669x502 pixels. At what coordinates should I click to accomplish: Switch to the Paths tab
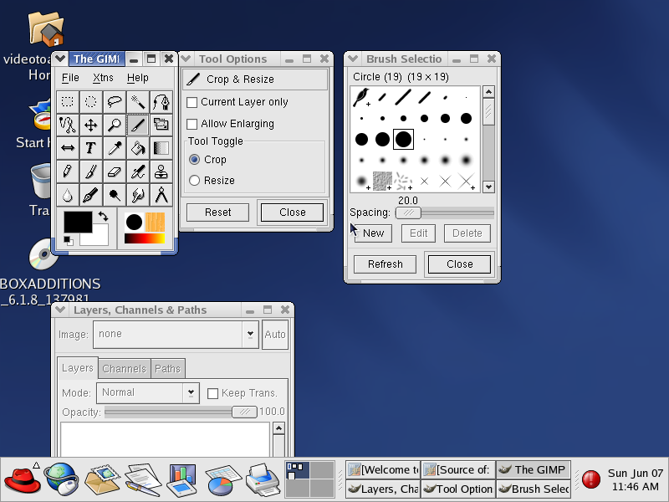point(168,369)
